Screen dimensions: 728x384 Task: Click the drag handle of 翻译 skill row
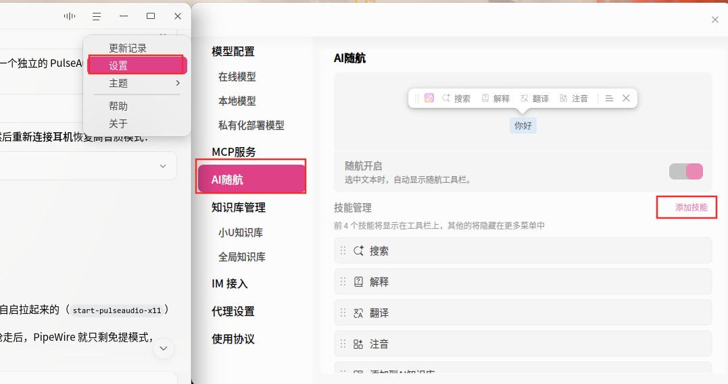(343, 313)
